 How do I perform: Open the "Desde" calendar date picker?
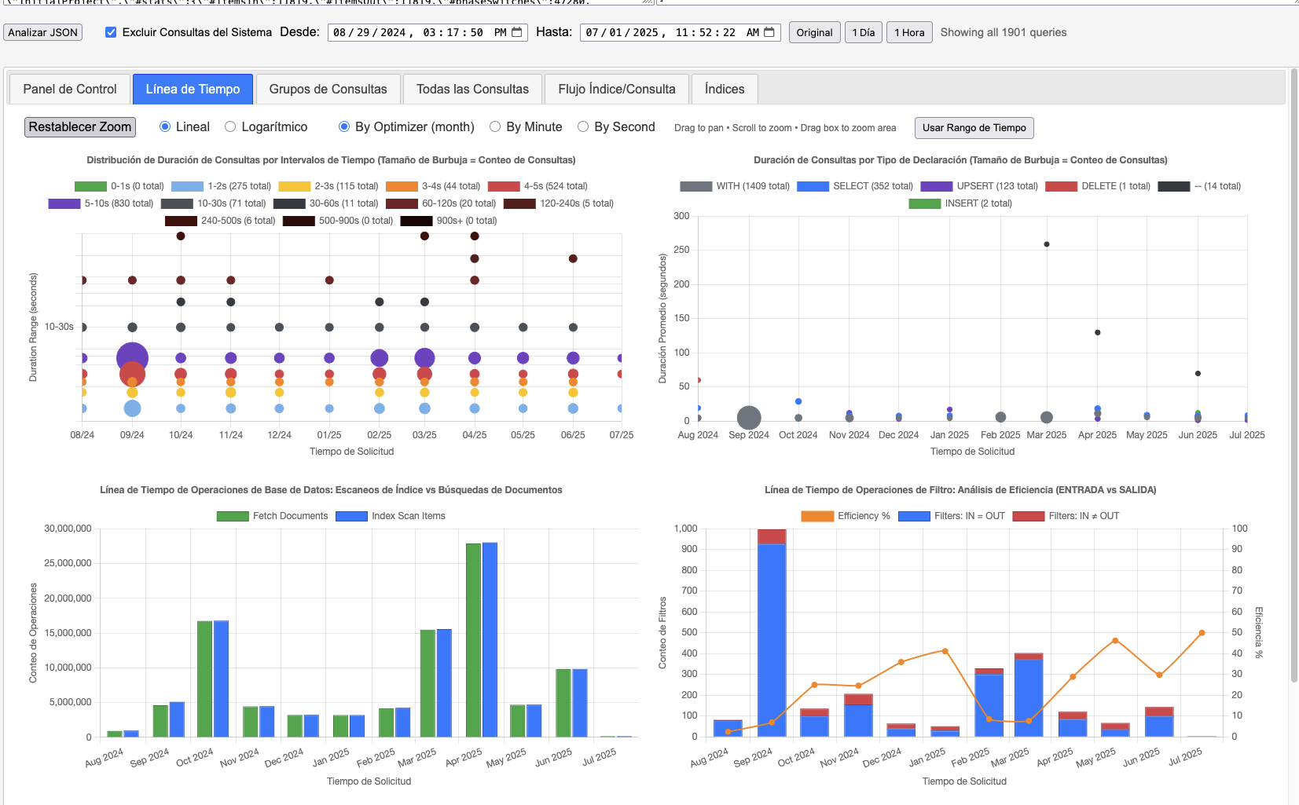click(x=516, y=32)
